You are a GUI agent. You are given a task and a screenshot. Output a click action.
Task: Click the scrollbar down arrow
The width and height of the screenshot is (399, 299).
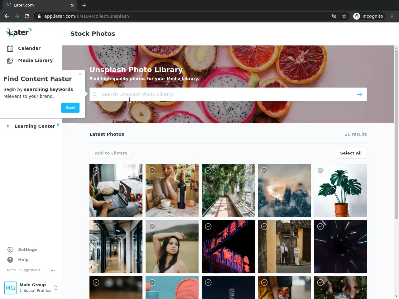pyautogui.click(x=397, y=296)
